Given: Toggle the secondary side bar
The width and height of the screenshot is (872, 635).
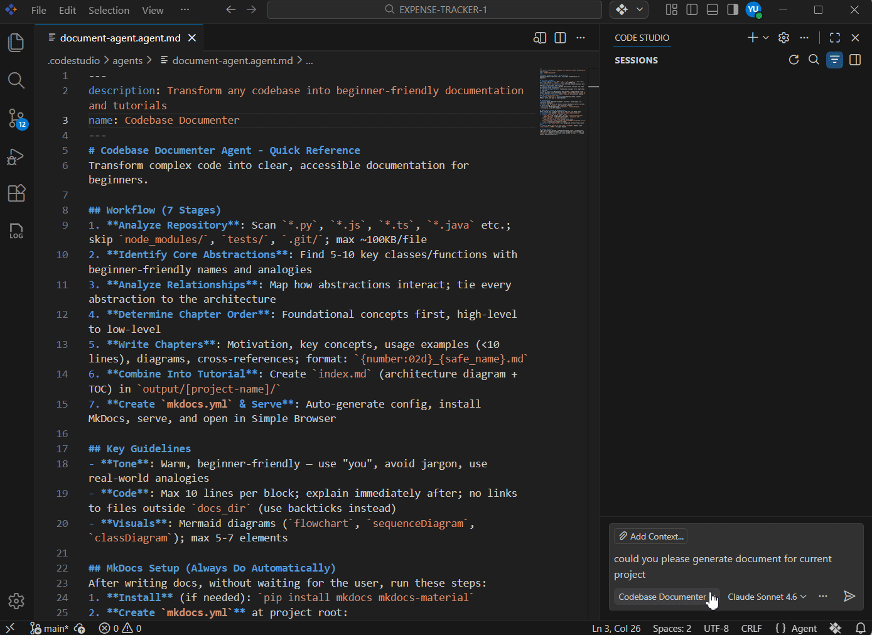Looking at the screenshot, I should (x=732, y=9).
